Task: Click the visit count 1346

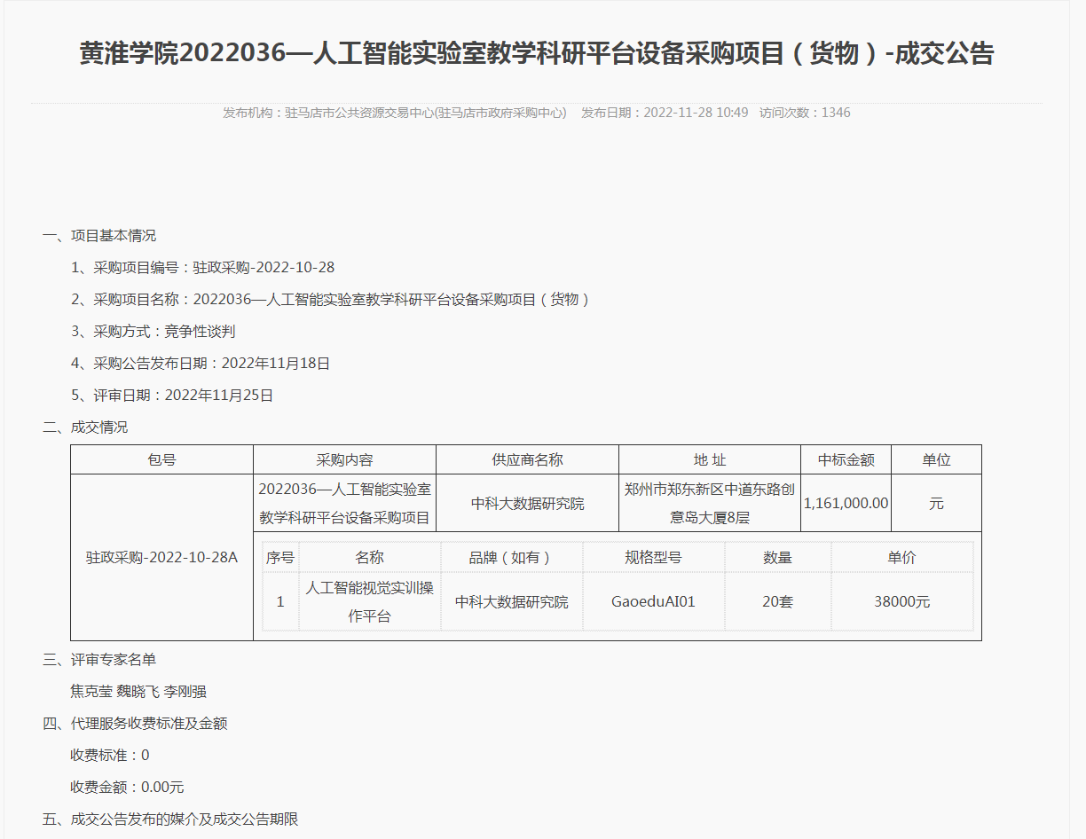Action: pos(835,113)
